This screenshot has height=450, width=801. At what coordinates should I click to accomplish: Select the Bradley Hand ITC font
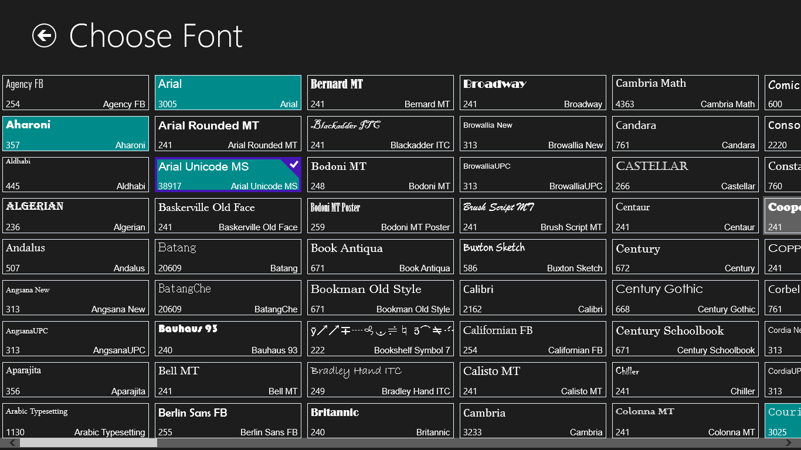381,380
